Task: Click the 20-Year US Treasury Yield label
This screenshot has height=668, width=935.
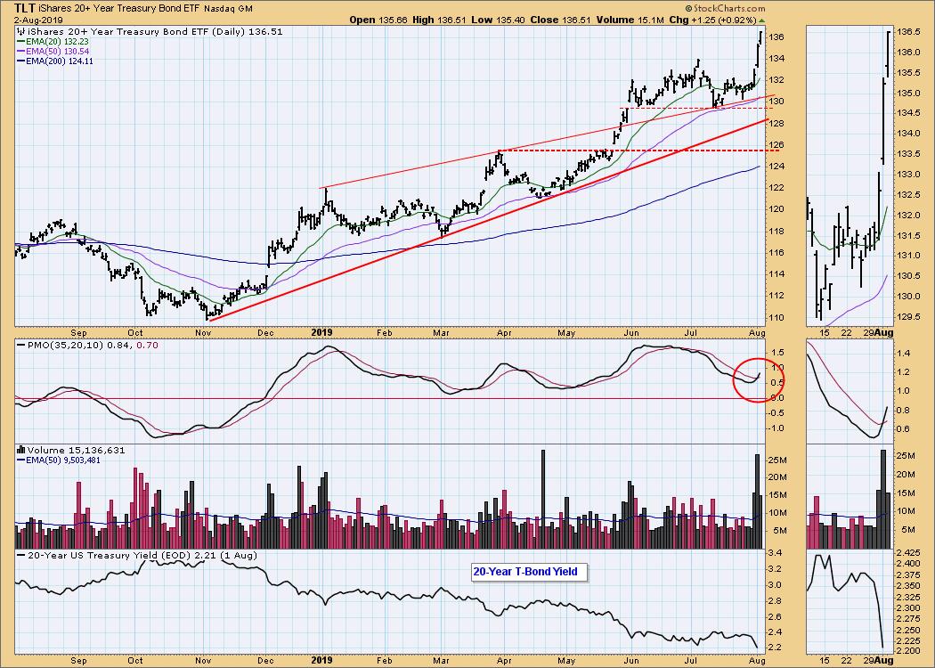Action: (137, 555)
